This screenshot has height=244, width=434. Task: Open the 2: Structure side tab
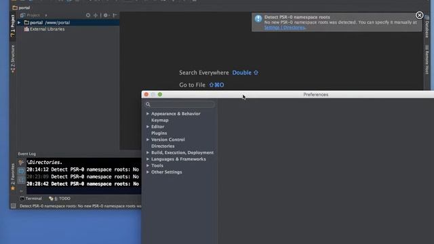[13, 59]
